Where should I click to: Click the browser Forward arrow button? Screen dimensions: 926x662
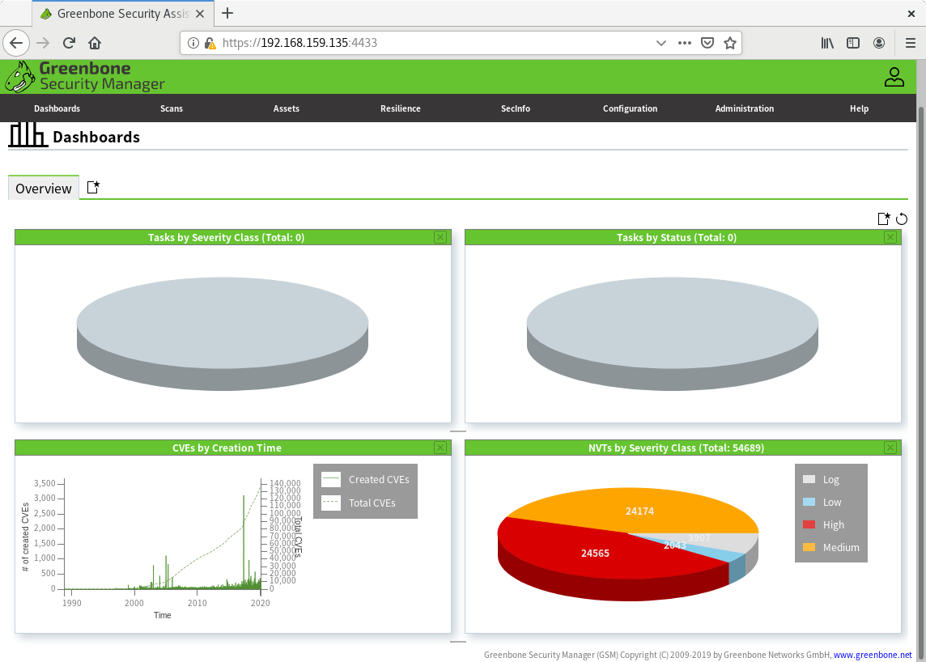coord(43,43)
